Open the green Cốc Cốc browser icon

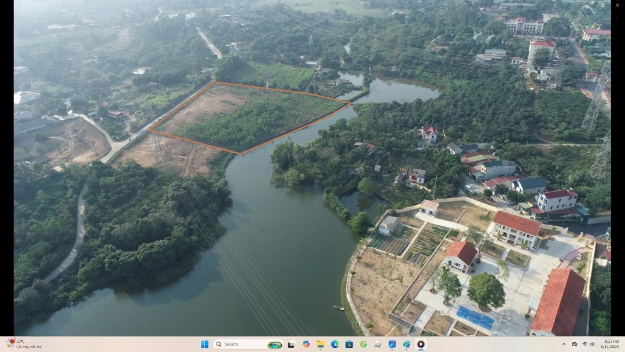(x=363, y=344)
